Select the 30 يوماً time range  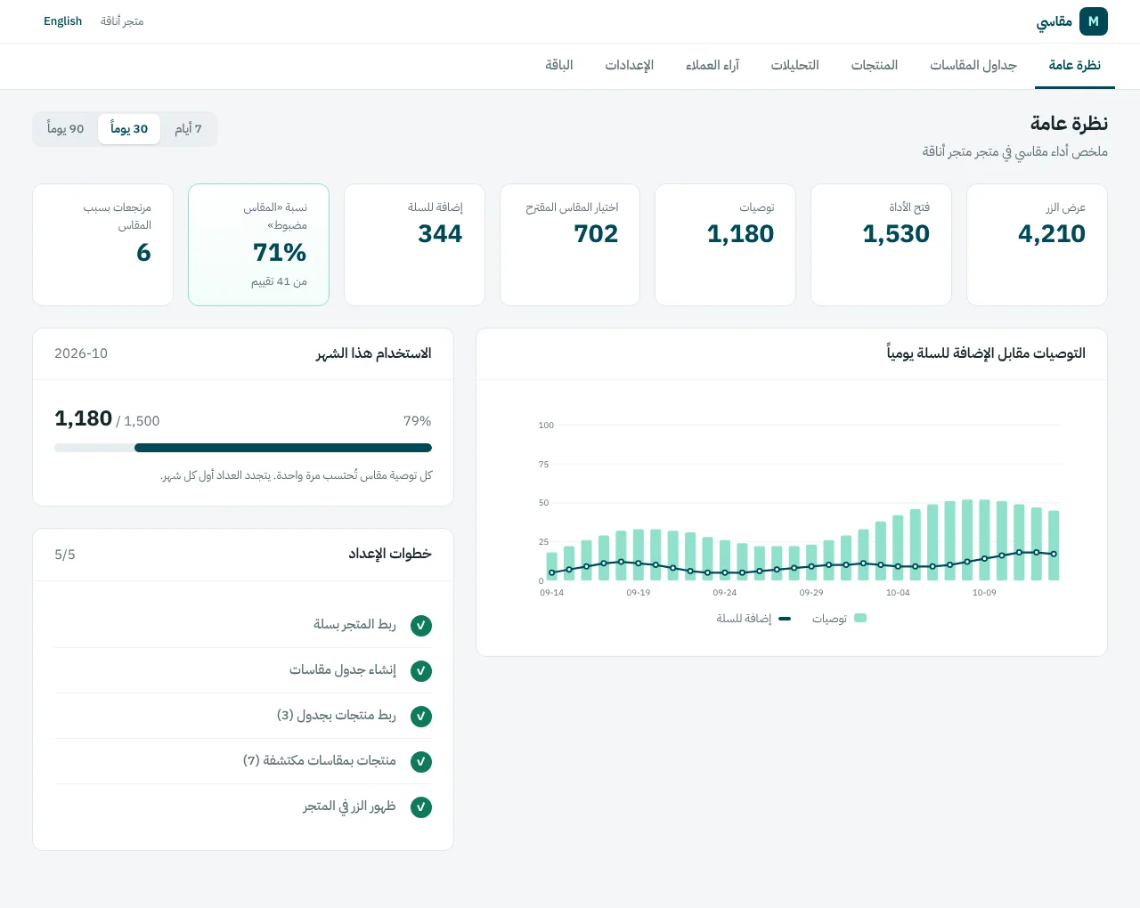[129, 129]
